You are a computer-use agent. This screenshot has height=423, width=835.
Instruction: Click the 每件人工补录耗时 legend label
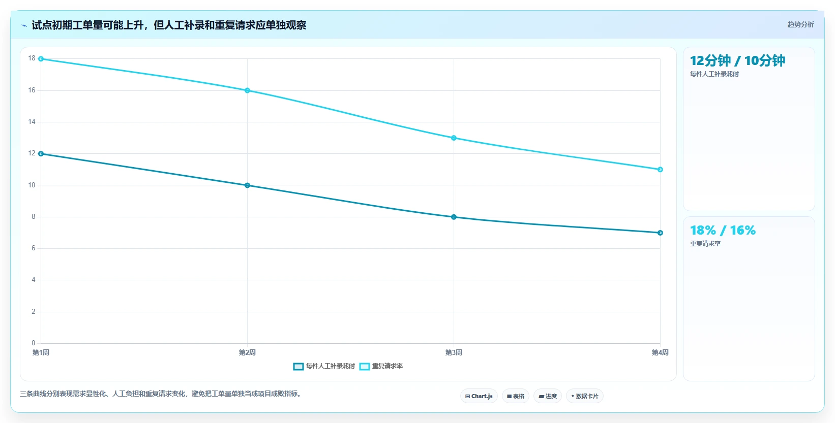coord(331,366)
